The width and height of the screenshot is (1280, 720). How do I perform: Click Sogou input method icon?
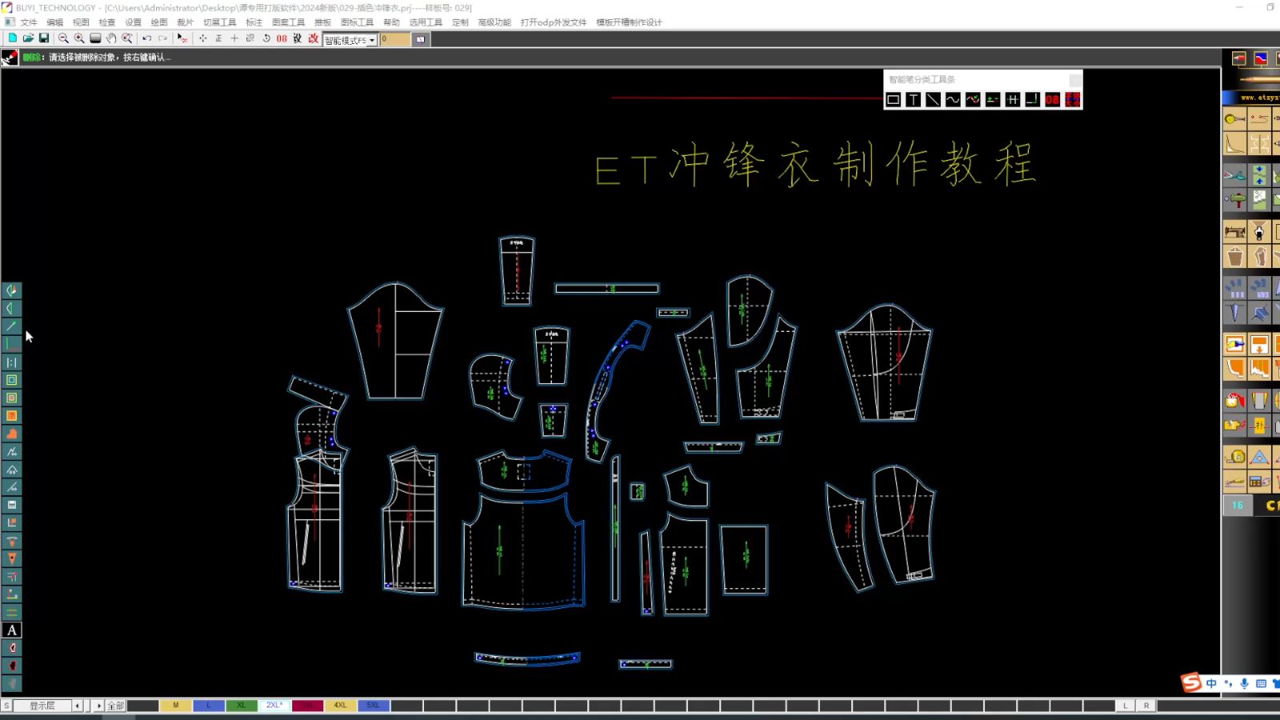[1191, 682]
